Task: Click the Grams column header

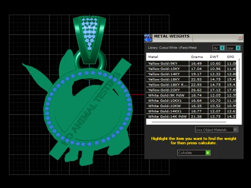Action: (x=197, y=57)
